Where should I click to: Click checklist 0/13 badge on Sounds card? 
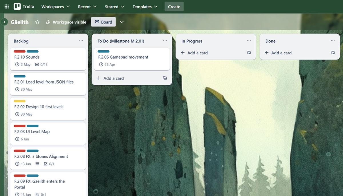tap(41, 65)
